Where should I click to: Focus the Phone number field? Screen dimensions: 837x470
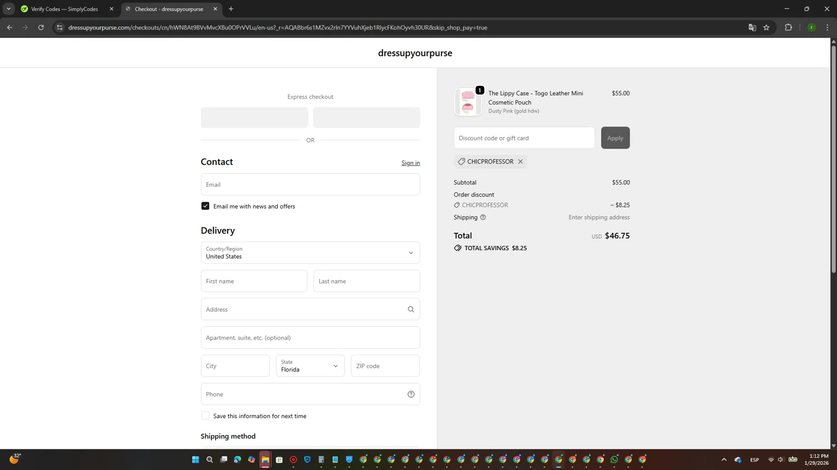click(310, 394)
